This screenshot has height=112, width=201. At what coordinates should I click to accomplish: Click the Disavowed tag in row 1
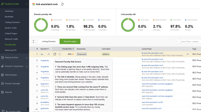pos(82,54)
